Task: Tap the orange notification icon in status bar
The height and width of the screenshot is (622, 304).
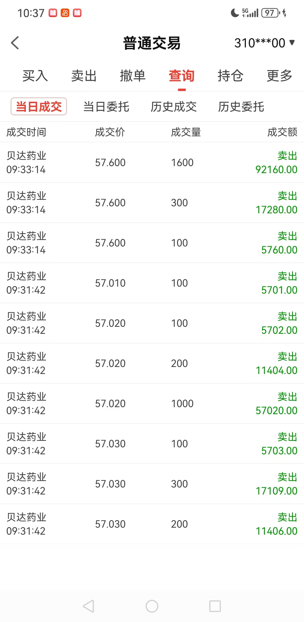Action: coord(65,13)
